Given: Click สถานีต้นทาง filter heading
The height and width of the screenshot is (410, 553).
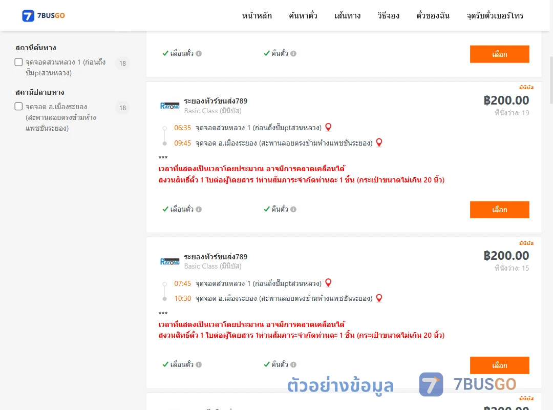Looking at the screenshot, I should (x=36, y=48).
